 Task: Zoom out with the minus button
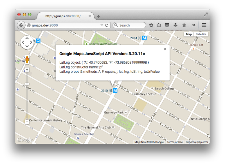click(x=27, y=122)
